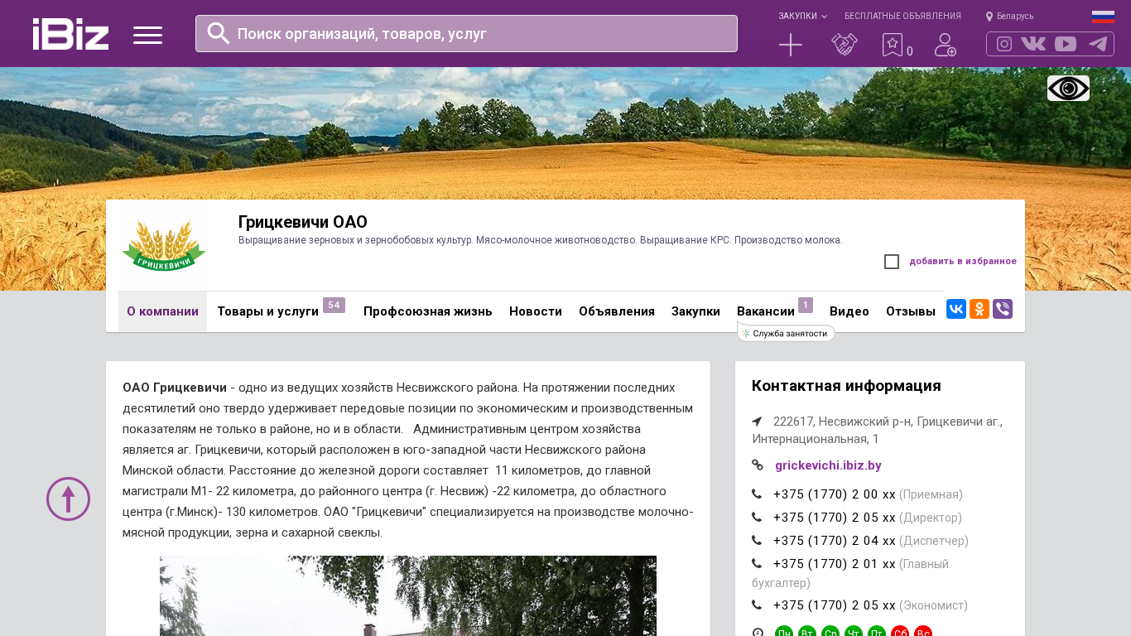
Task: Open the hamburger main menu
Action: coord(147,35)
